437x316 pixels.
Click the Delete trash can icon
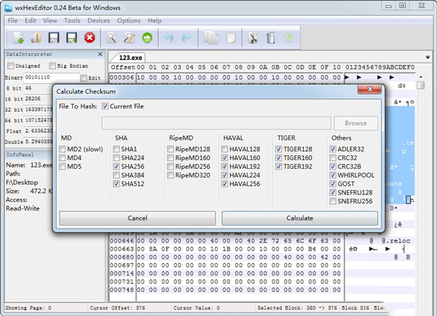(x=271, y=37)
